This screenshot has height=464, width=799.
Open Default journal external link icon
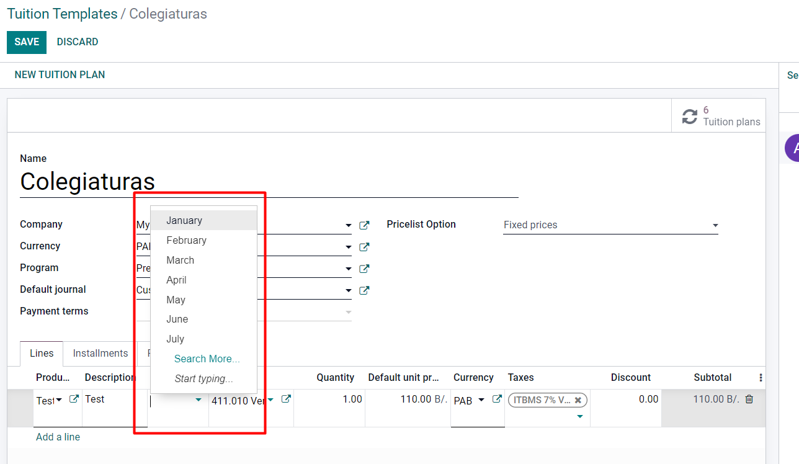tap(364, 290)
